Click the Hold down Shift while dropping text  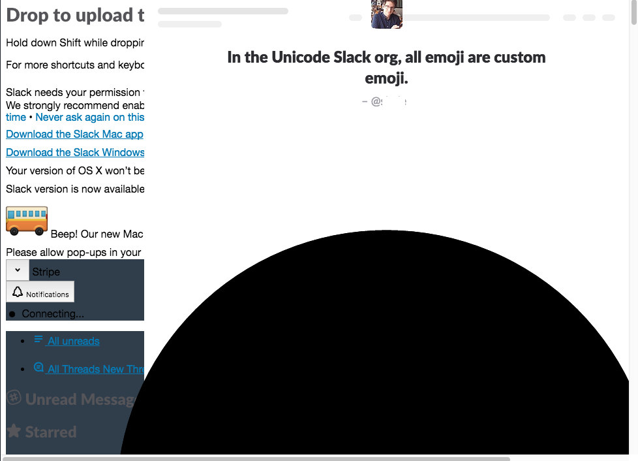pyautogui.click(x=75, y=42)
